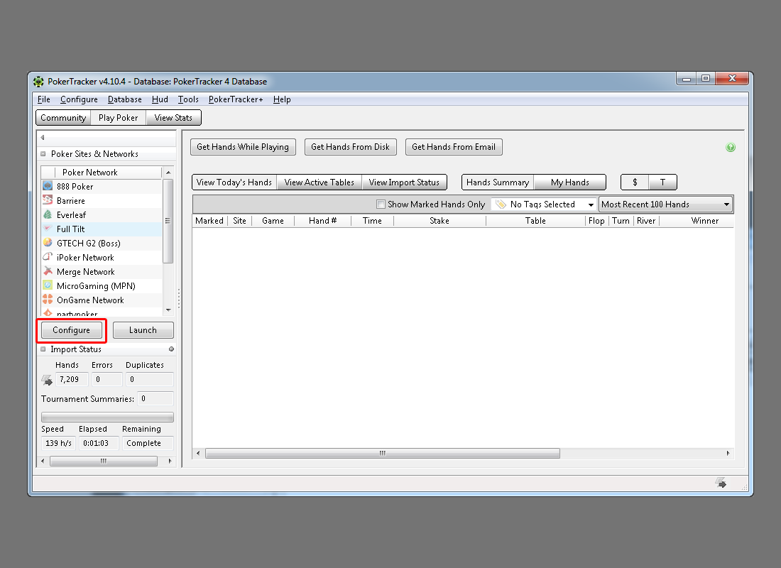Image resolution: width=781 pixels, height=568 pixels.
Task: Open the Most Recent 100 Hands dropdown
Action: tap(665, 204)
